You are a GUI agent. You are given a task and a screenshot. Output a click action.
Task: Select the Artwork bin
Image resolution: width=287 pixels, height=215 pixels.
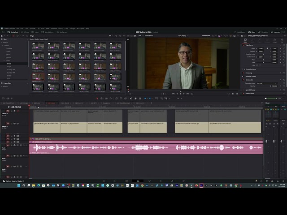pos(9,48)
